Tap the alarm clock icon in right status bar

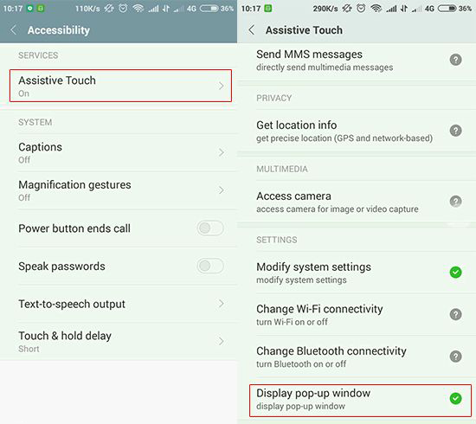point(361,8)
